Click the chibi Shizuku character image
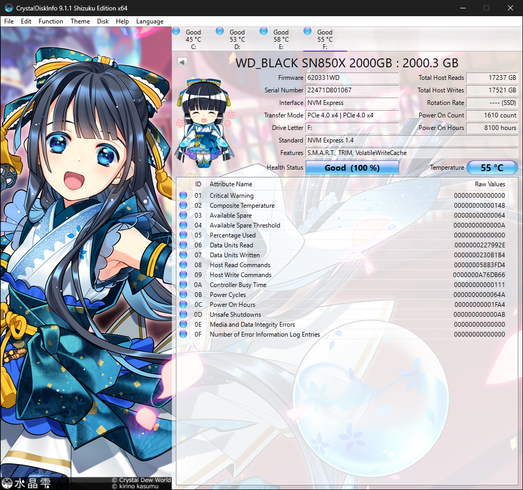The width and height of the screenshot is (523, 490). (x=205, y=123)
